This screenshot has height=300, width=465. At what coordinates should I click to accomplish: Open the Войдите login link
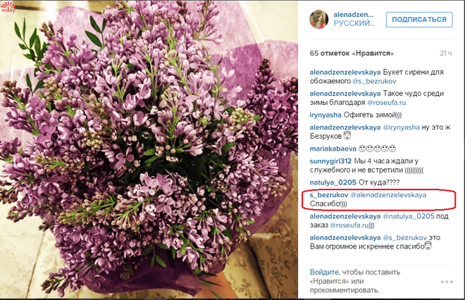[x=324, y=272]
